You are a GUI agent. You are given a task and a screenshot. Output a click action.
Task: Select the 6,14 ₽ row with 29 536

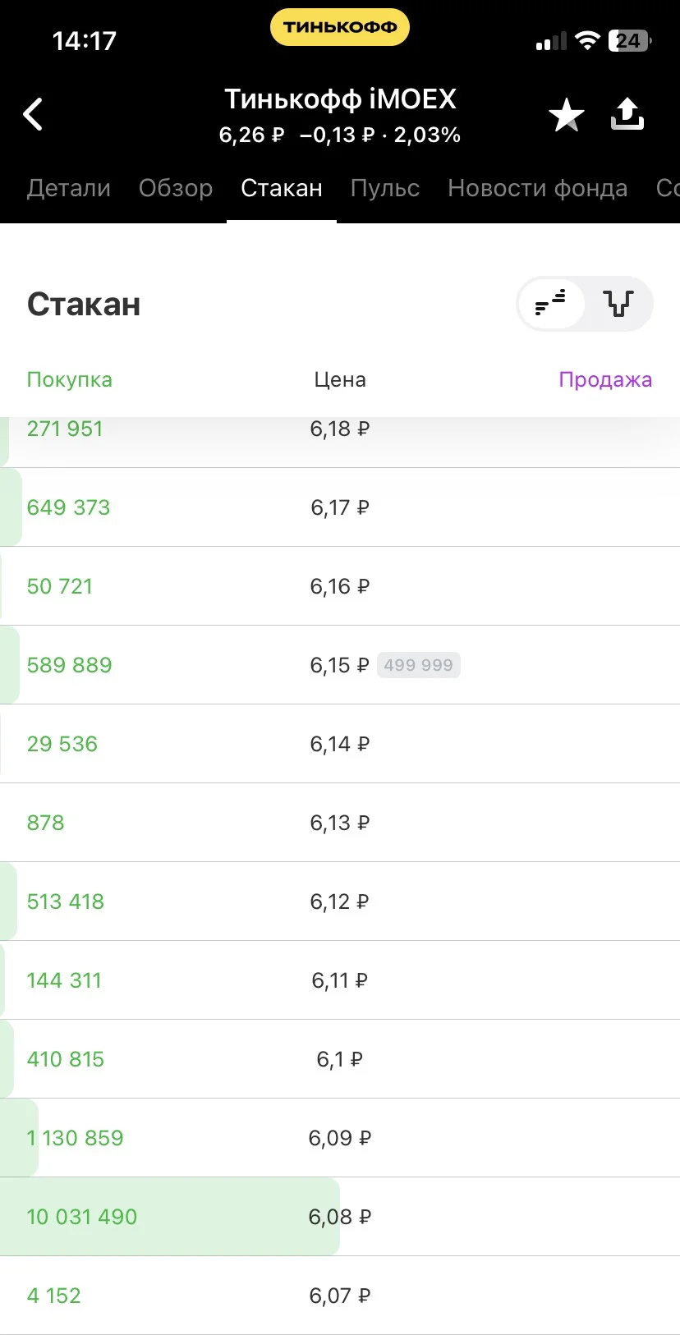(x=340, y=744)
